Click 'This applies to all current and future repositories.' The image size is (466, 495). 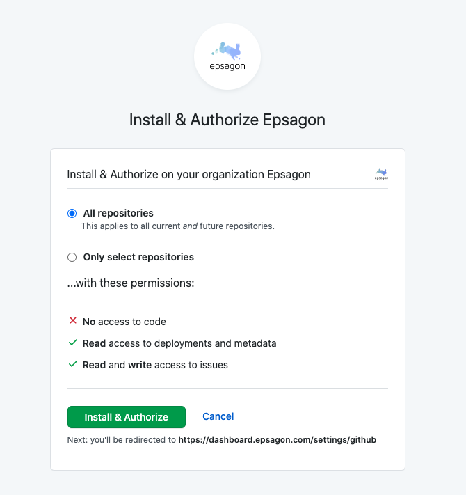(x=178, y=226)
